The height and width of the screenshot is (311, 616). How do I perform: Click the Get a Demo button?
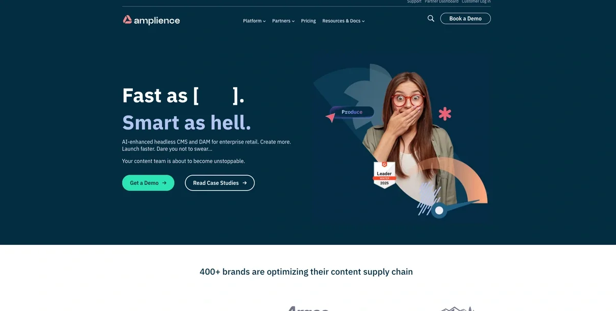click(148, 183)
